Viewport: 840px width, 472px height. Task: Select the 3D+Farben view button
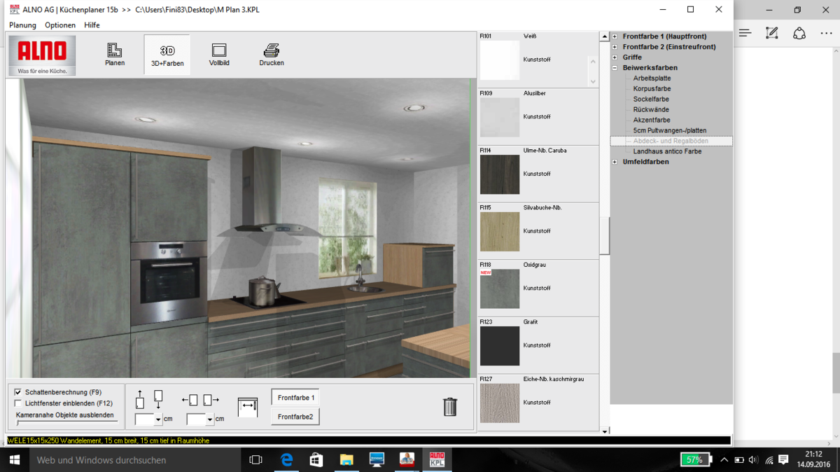click(167, 55)
